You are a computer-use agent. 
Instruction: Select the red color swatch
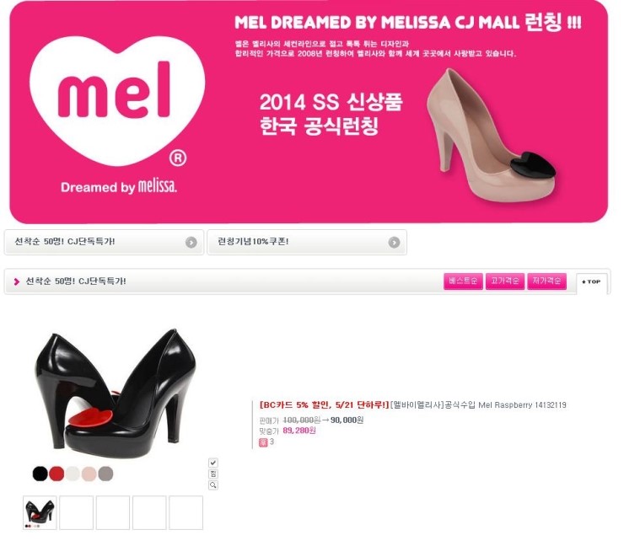[56, 474]
